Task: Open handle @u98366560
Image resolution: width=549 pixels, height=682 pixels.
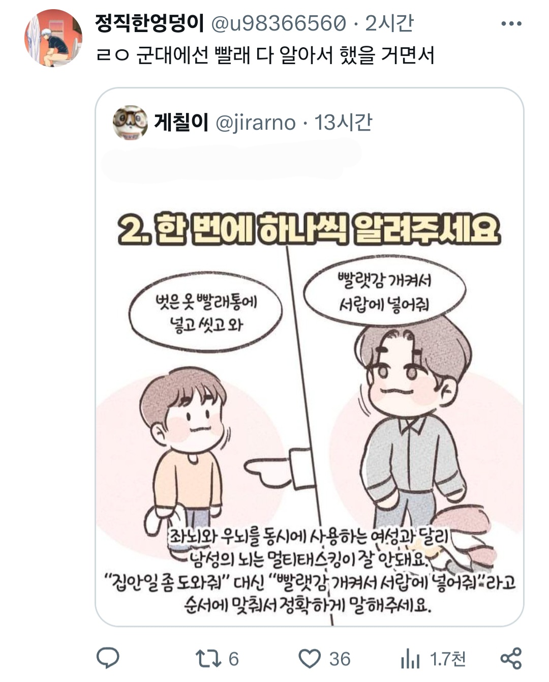Action: coord(278,23)
